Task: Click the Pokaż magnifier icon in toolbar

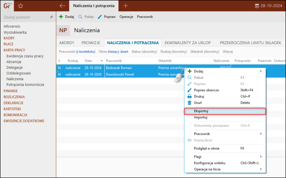Action: (80, 17)
